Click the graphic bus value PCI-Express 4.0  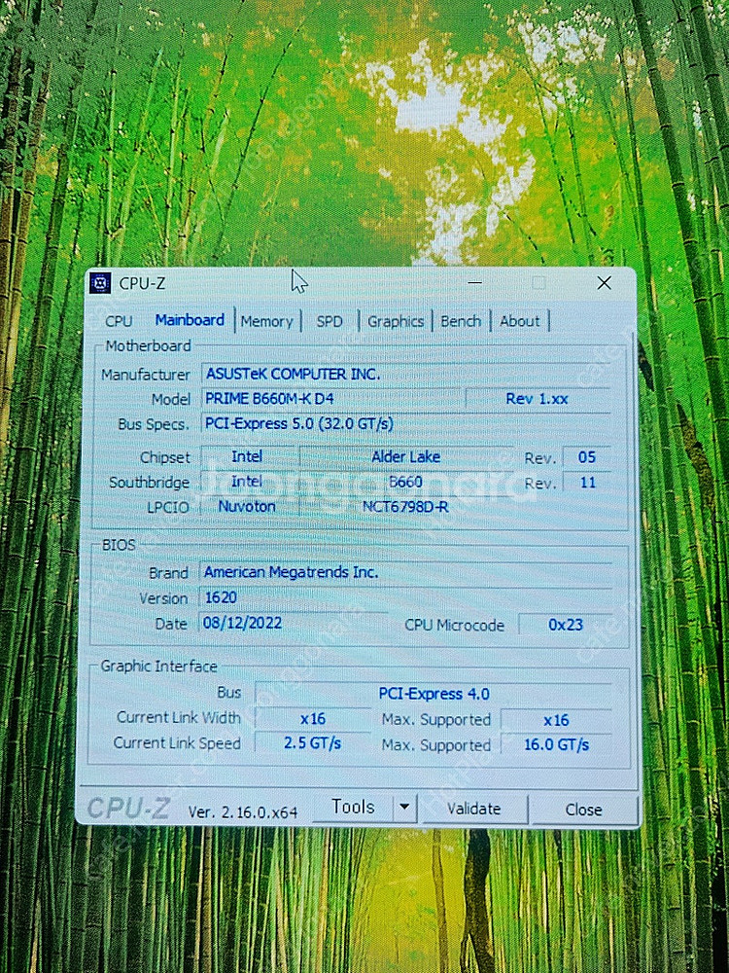click(434, 694)
